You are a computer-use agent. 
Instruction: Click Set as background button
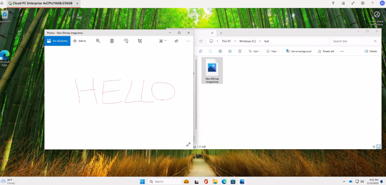299,51
